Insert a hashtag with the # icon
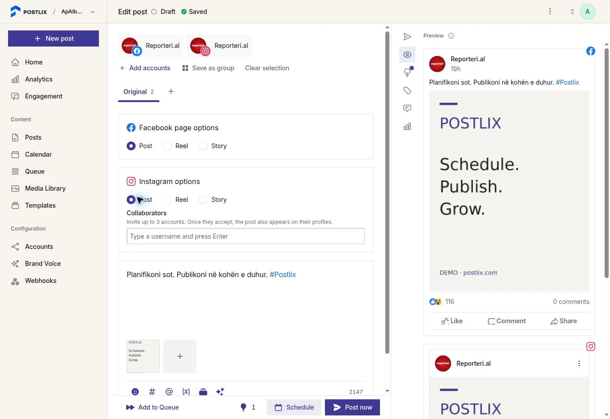610x419 pixels. pos(152,392)
